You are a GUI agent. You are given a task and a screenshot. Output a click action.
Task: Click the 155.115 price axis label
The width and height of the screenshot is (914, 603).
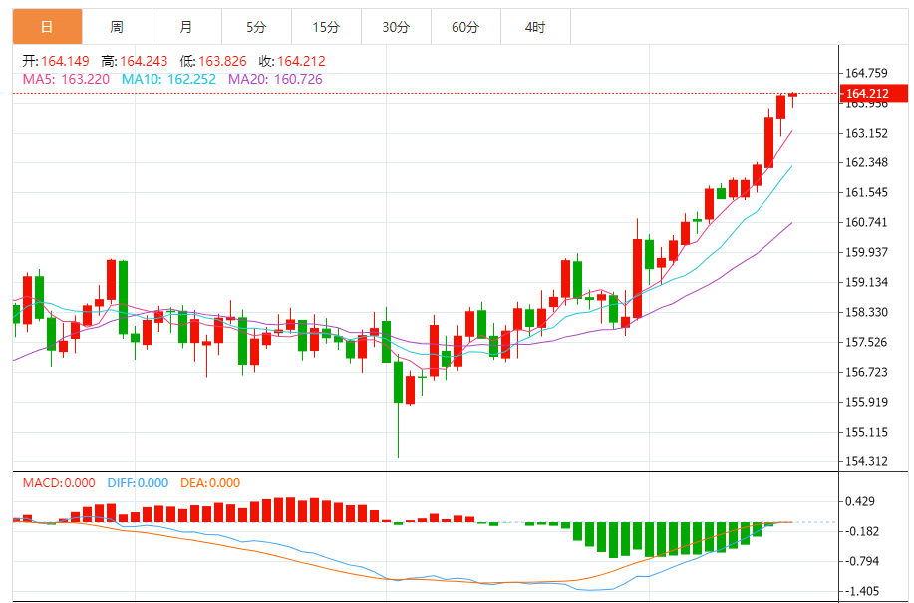(867, 432)
